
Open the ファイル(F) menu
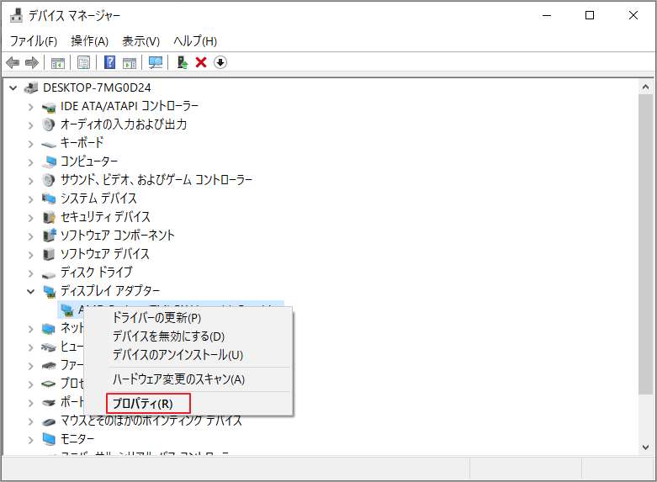[x=34, y=41]
